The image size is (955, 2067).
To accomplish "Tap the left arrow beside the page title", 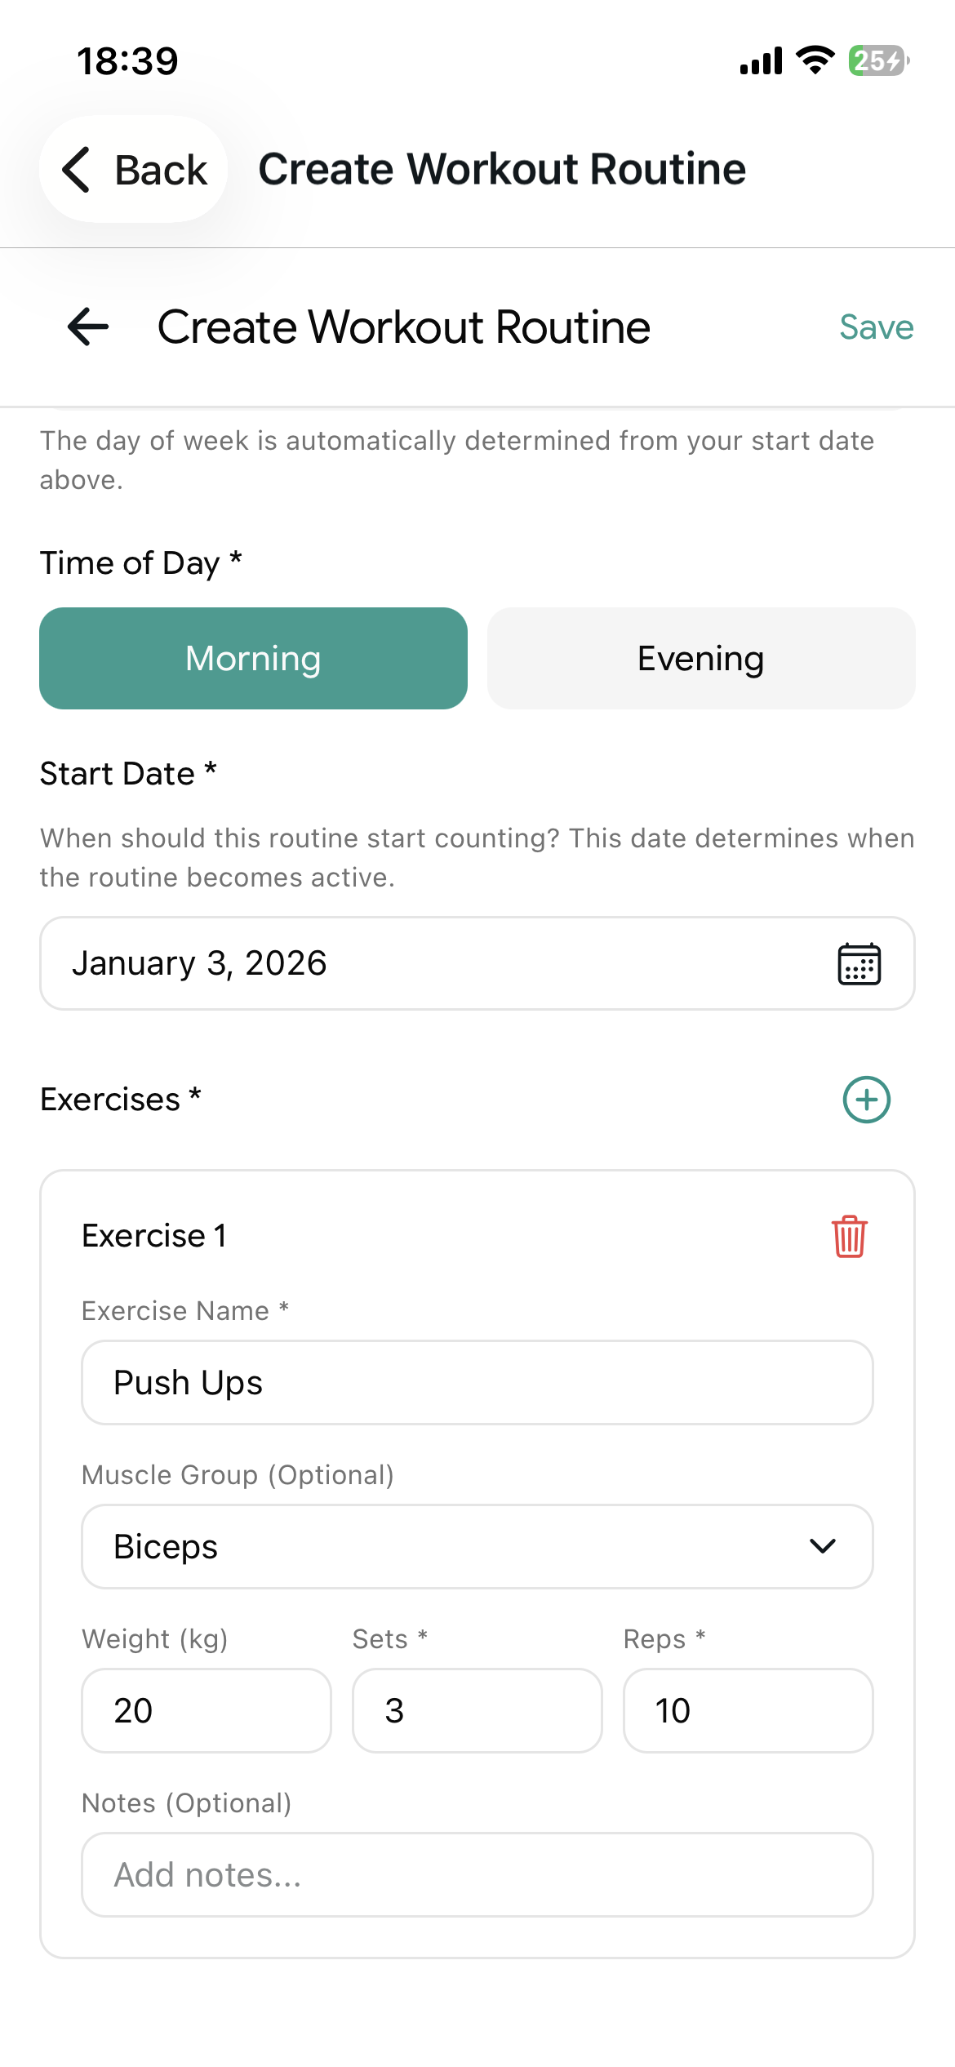I will [88, 327].
